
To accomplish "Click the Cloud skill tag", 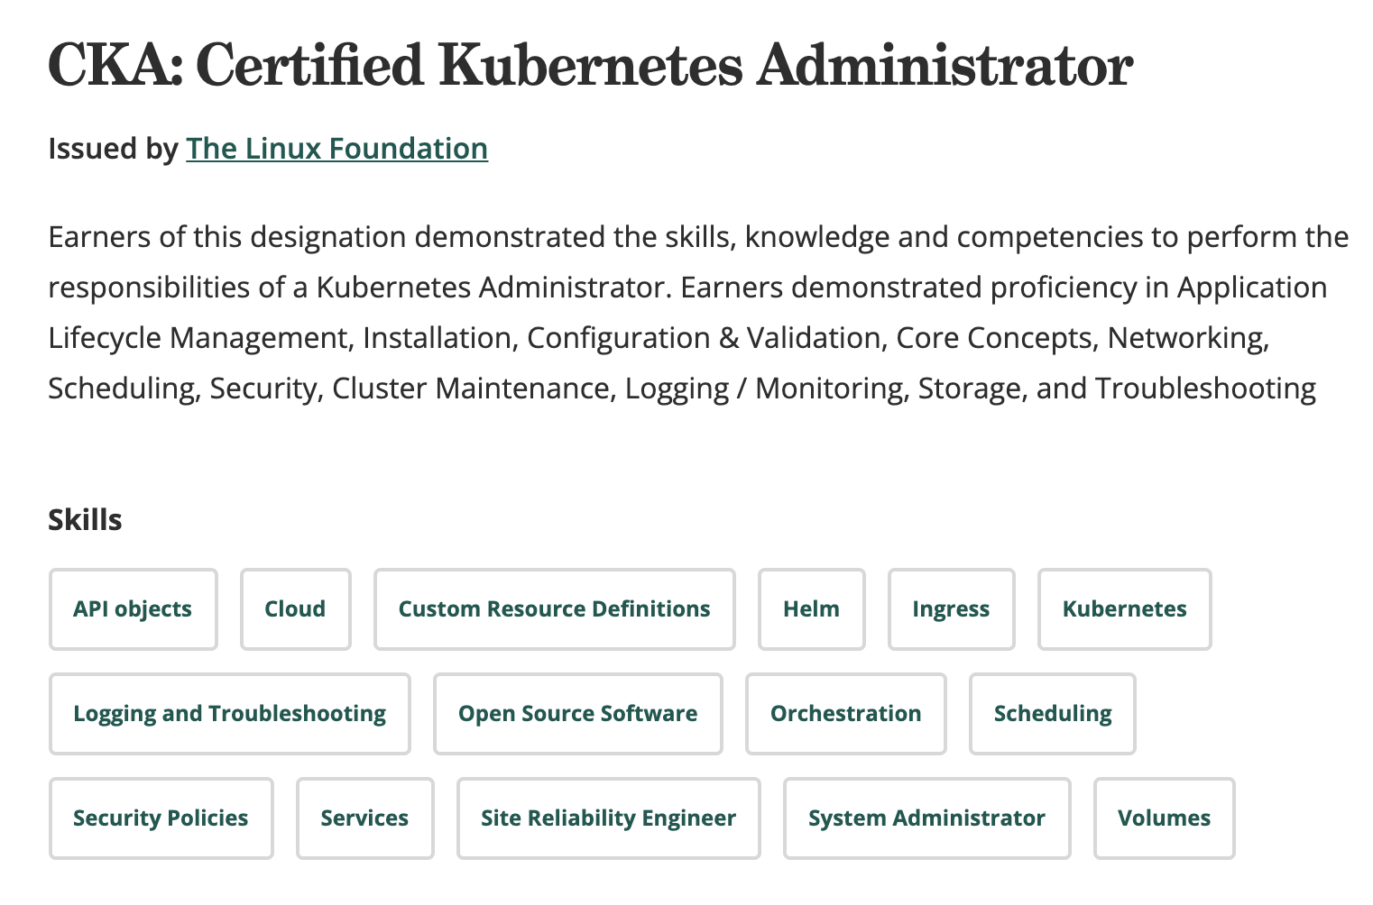I will (x=296, y=609).
